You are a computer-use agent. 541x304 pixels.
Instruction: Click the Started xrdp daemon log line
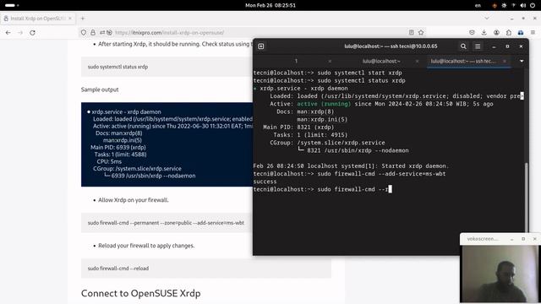pos(351,166)
